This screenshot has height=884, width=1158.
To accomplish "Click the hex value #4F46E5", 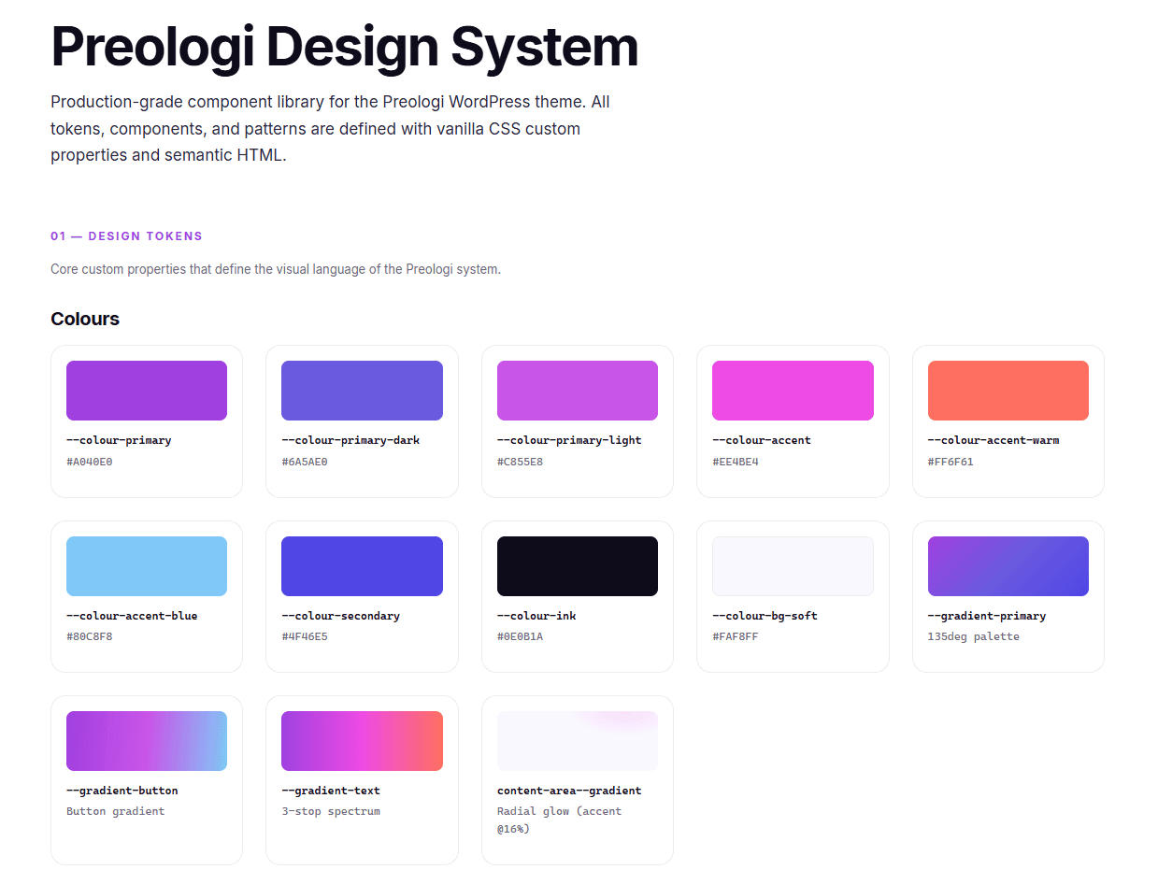I will click(x=305, y=637).
